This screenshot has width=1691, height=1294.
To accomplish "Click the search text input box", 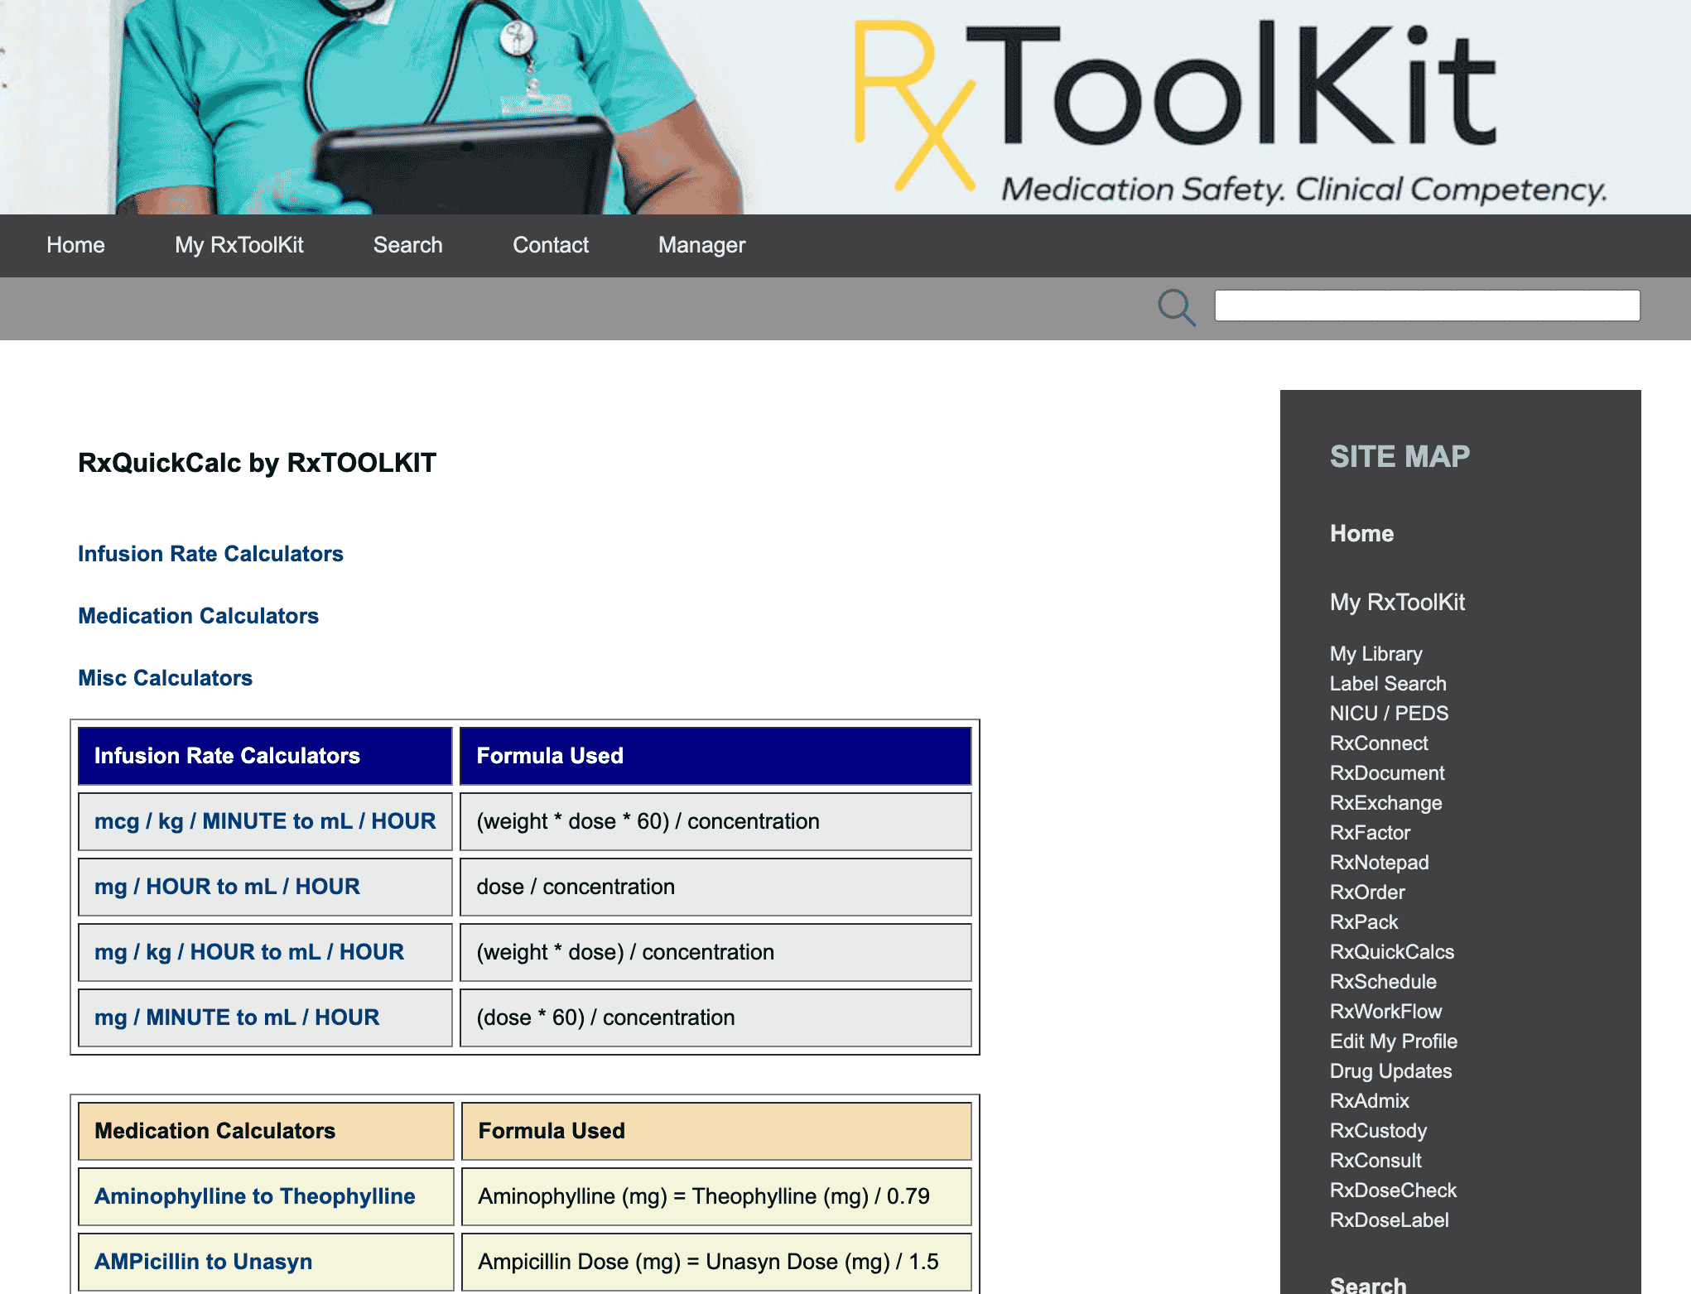I will click(1425, 305).
